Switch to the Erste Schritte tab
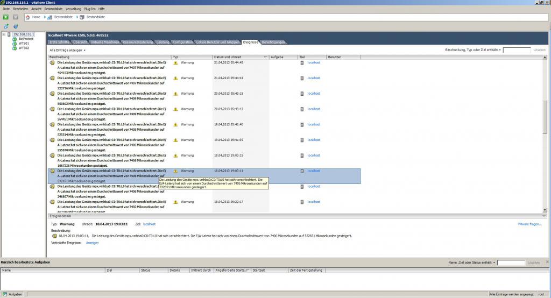 coord(59,42)
